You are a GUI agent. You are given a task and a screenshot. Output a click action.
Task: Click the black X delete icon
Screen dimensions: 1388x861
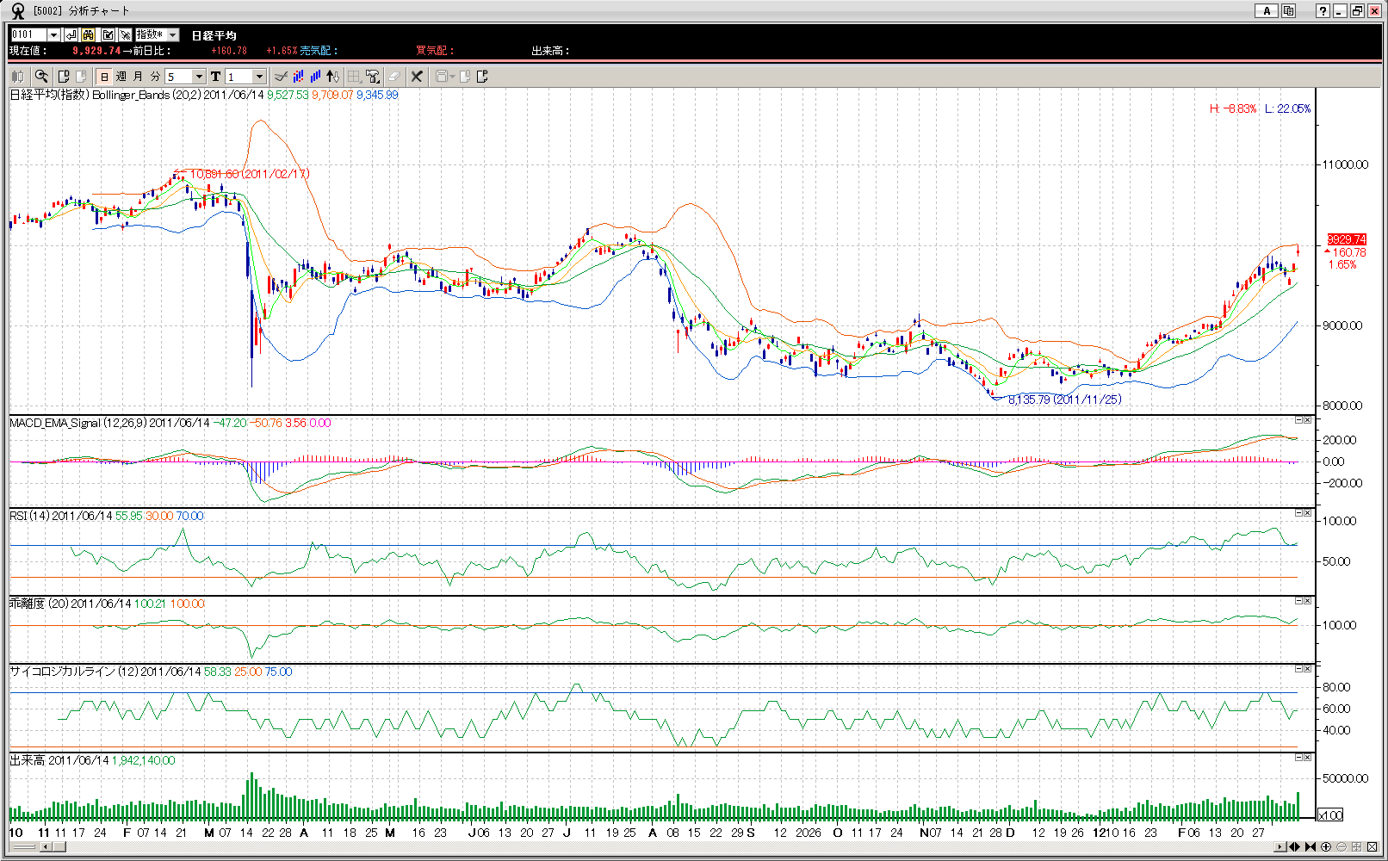point(417,77)
